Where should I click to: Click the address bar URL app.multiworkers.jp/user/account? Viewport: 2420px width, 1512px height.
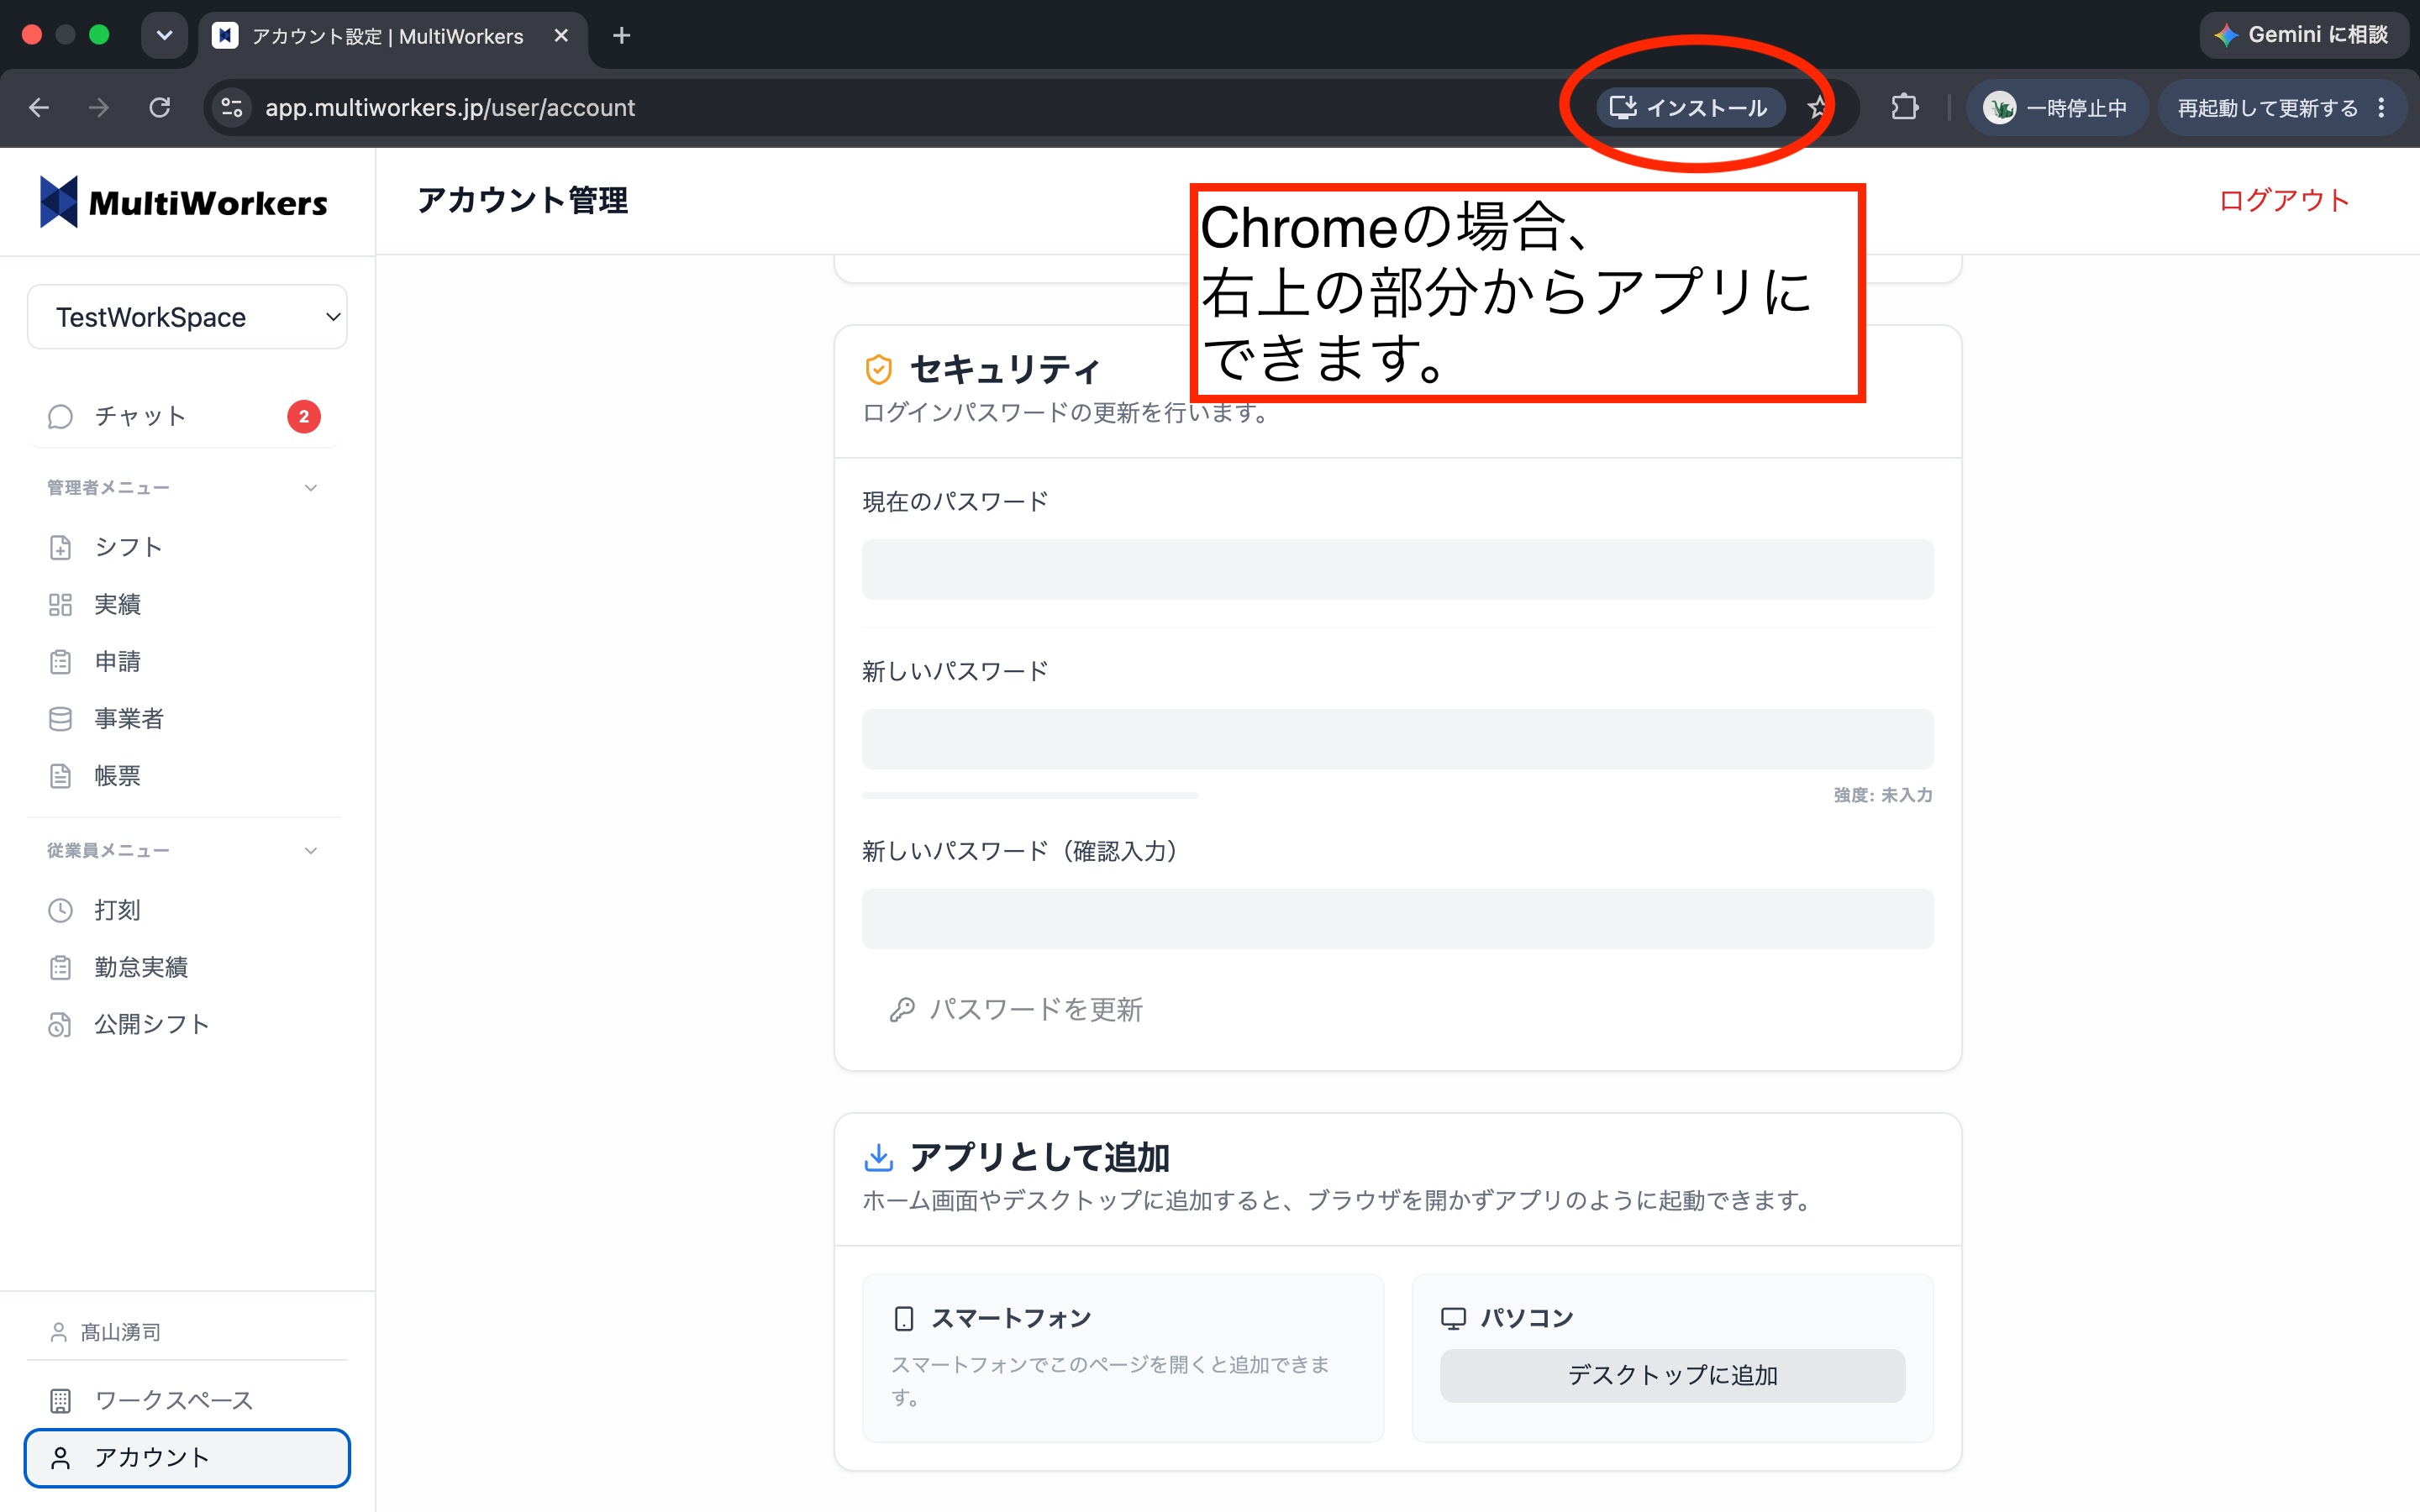tap(450, 107)
